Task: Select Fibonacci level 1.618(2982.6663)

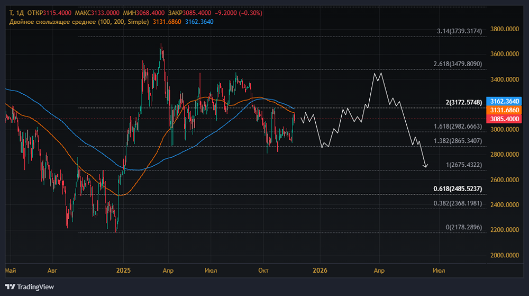Action: click(x=458, y=126)
